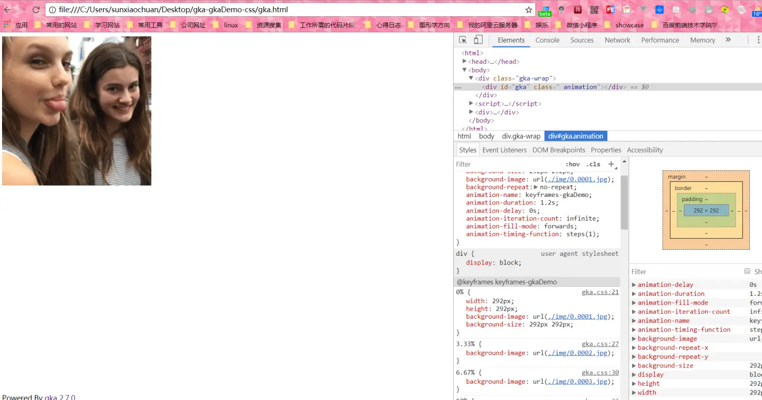Collapse the <body> node
The width and height of the screenshot is (762, 400).
click(464, 70)
